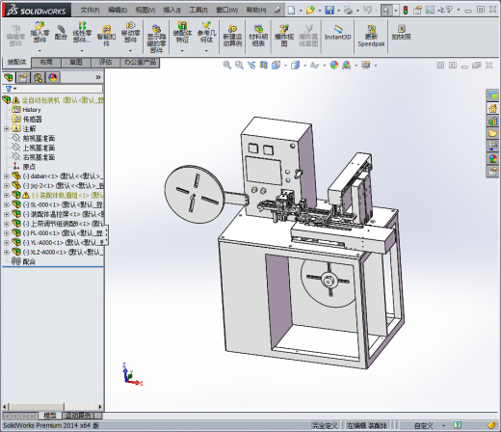Click the feature tree filter input field
The height and width of the screenshot is (432, 501).
coord(52,89)
